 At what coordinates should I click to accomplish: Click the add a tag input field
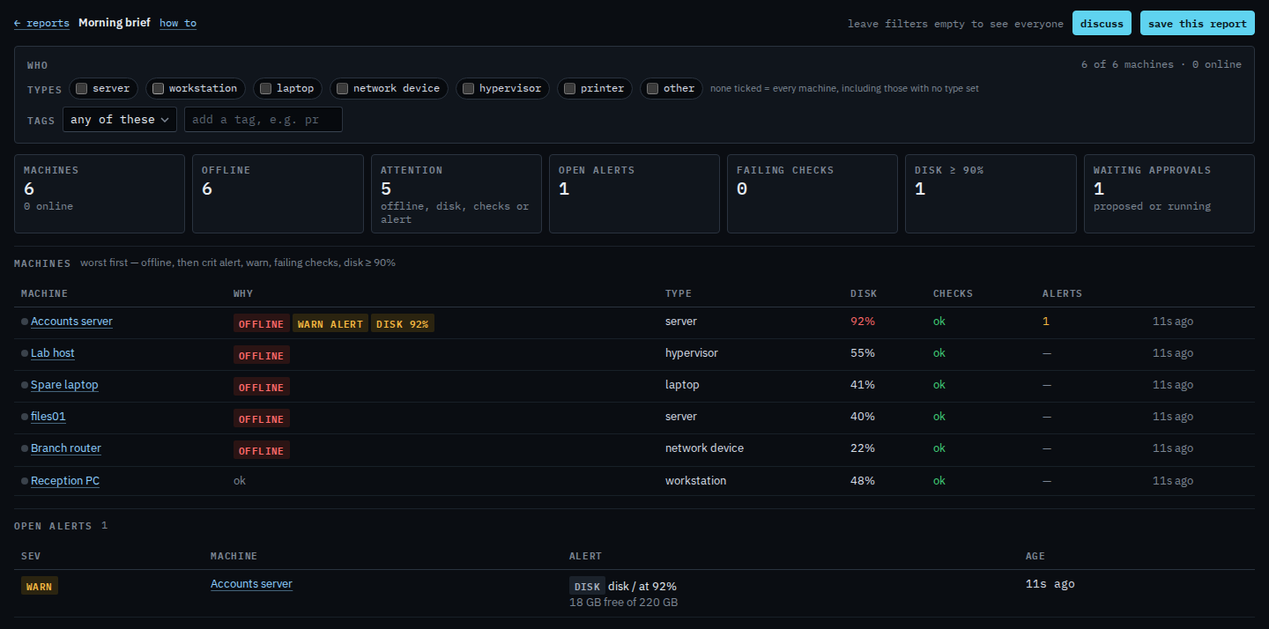(x=263, y=120)
